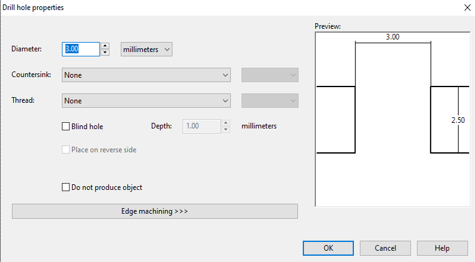Viewport: 475px width, 262px height.
Task: Open Help for drill hole properties
Action: pos(442,248)
